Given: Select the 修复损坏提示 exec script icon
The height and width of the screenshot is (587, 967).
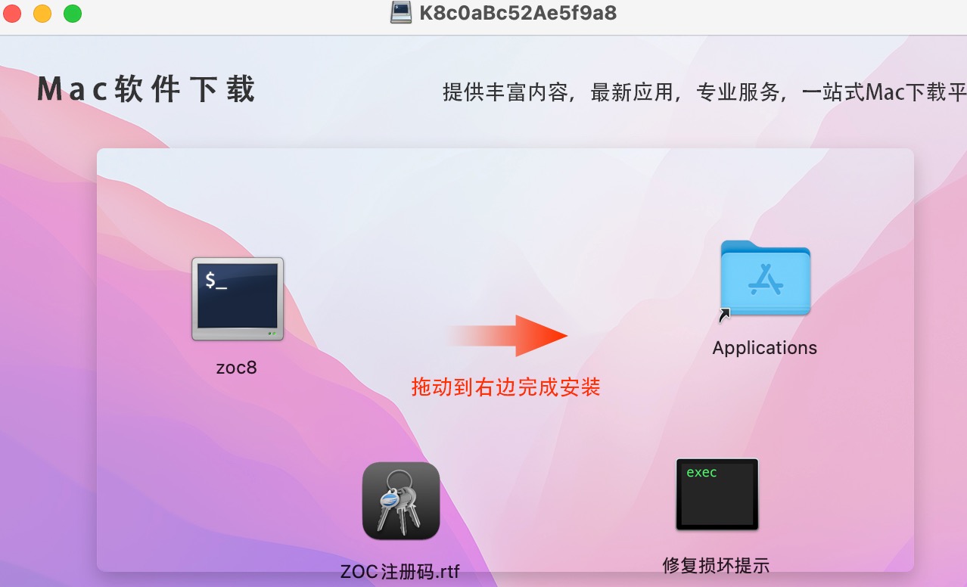Looking at the screenshot, I should (717, 494).
